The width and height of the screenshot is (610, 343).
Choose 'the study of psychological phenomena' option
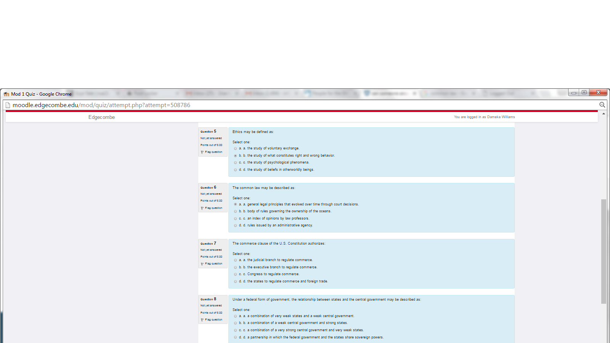(235, 163)
